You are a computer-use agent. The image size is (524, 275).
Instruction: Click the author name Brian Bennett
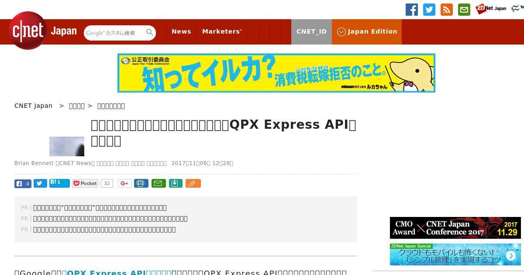[x=34, y=163]
